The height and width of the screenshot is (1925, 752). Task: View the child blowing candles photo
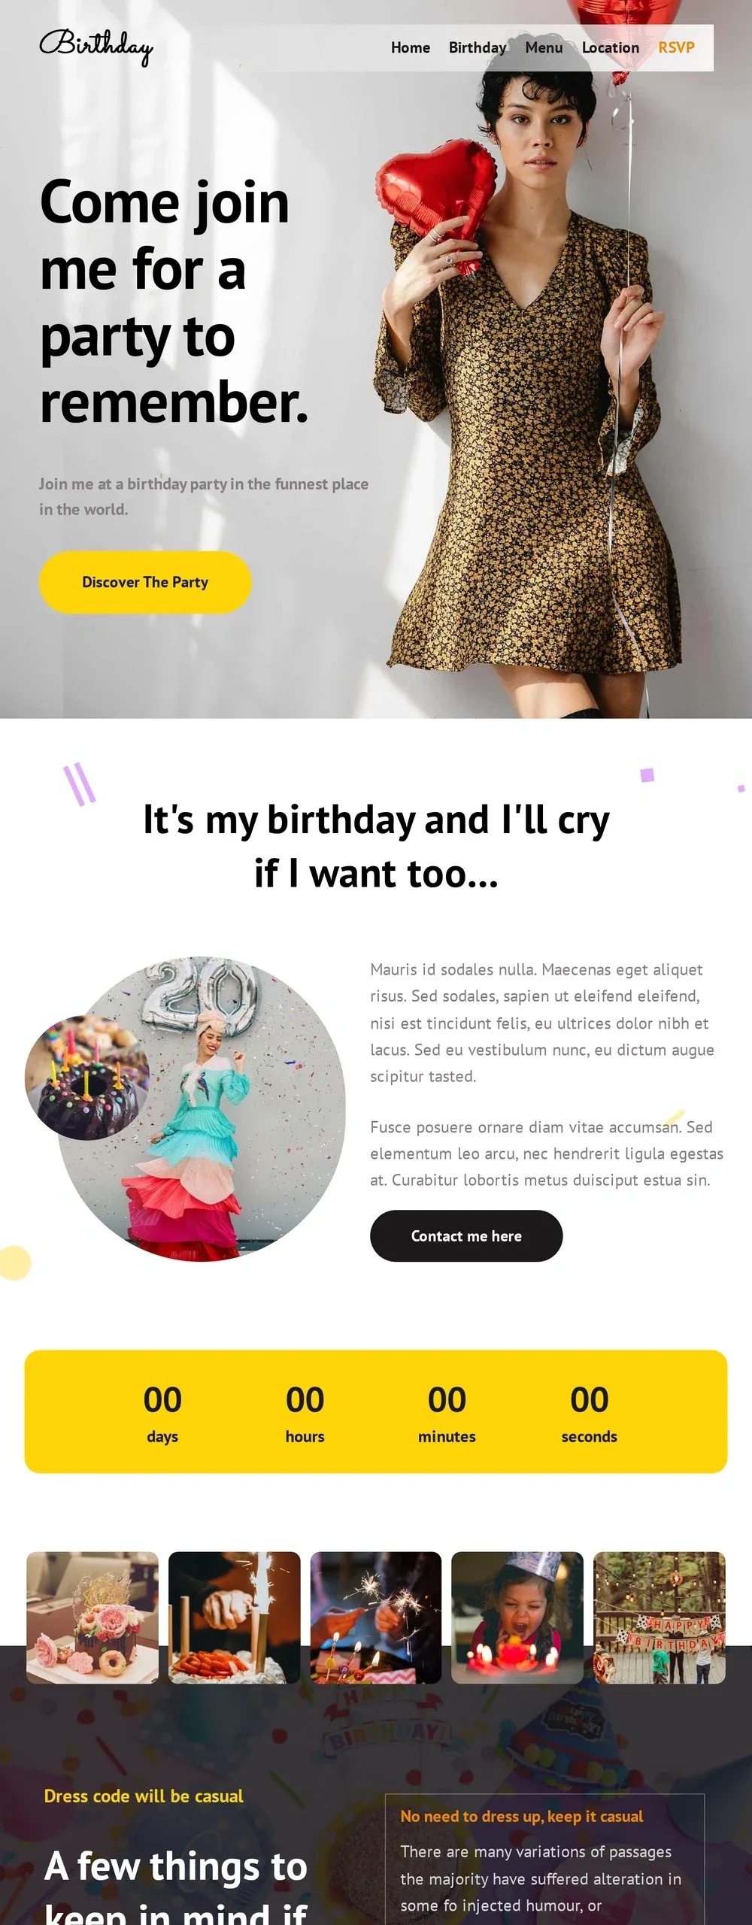click(x=517, y=1617)
